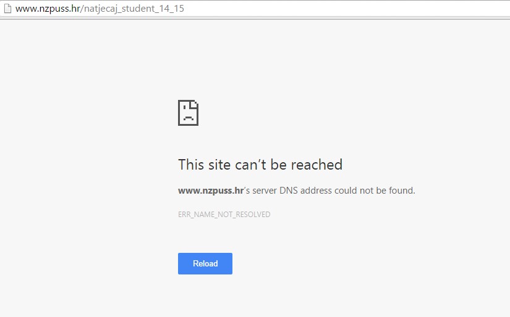Click the www.nzpuss.hr domain in address bar
Screen dimensions: 510x317
tap(48, 9)
